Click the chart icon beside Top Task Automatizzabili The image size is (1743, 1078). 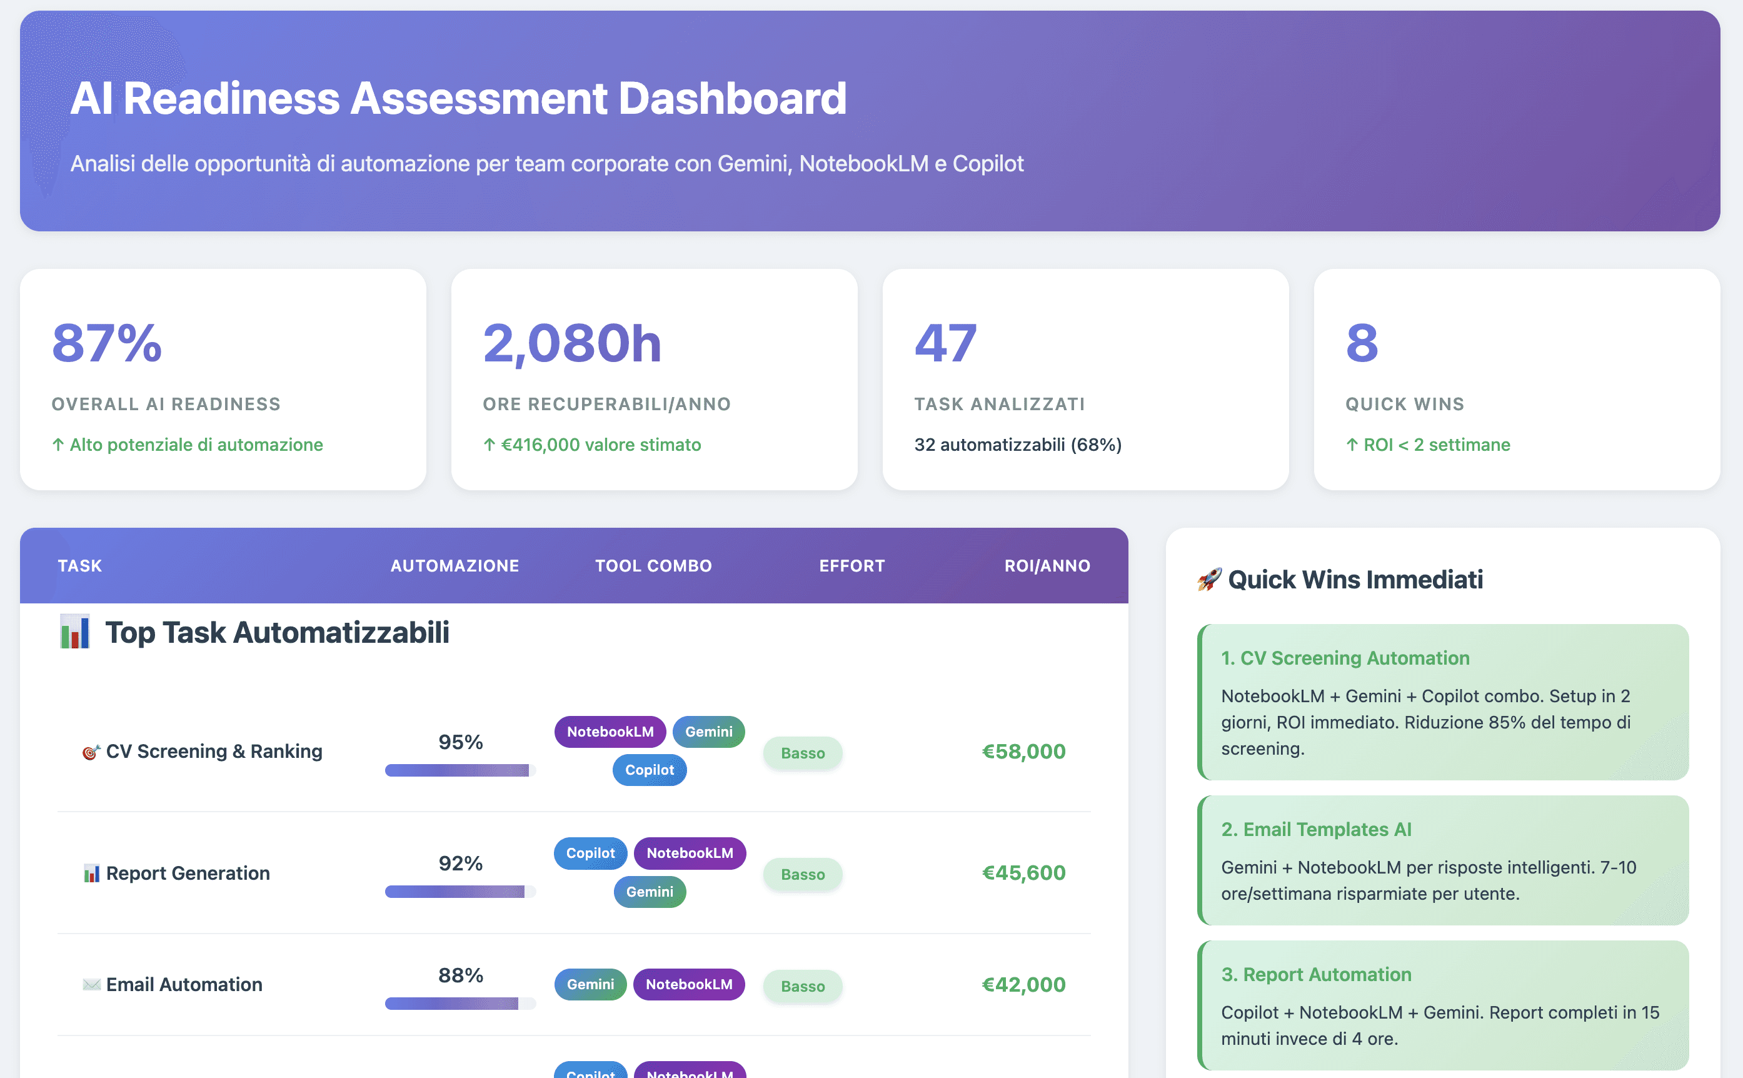75,632
